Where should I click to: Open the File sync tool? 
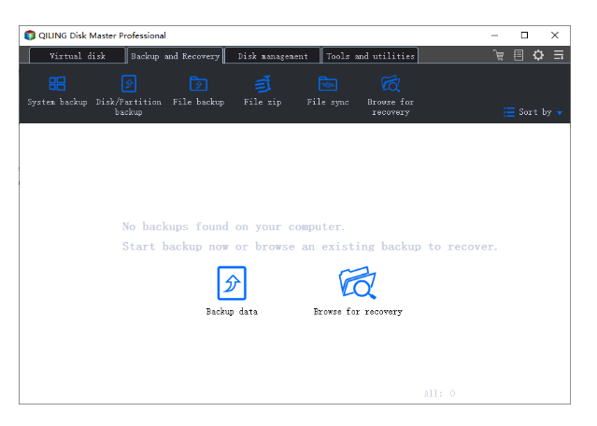point(328,92)
